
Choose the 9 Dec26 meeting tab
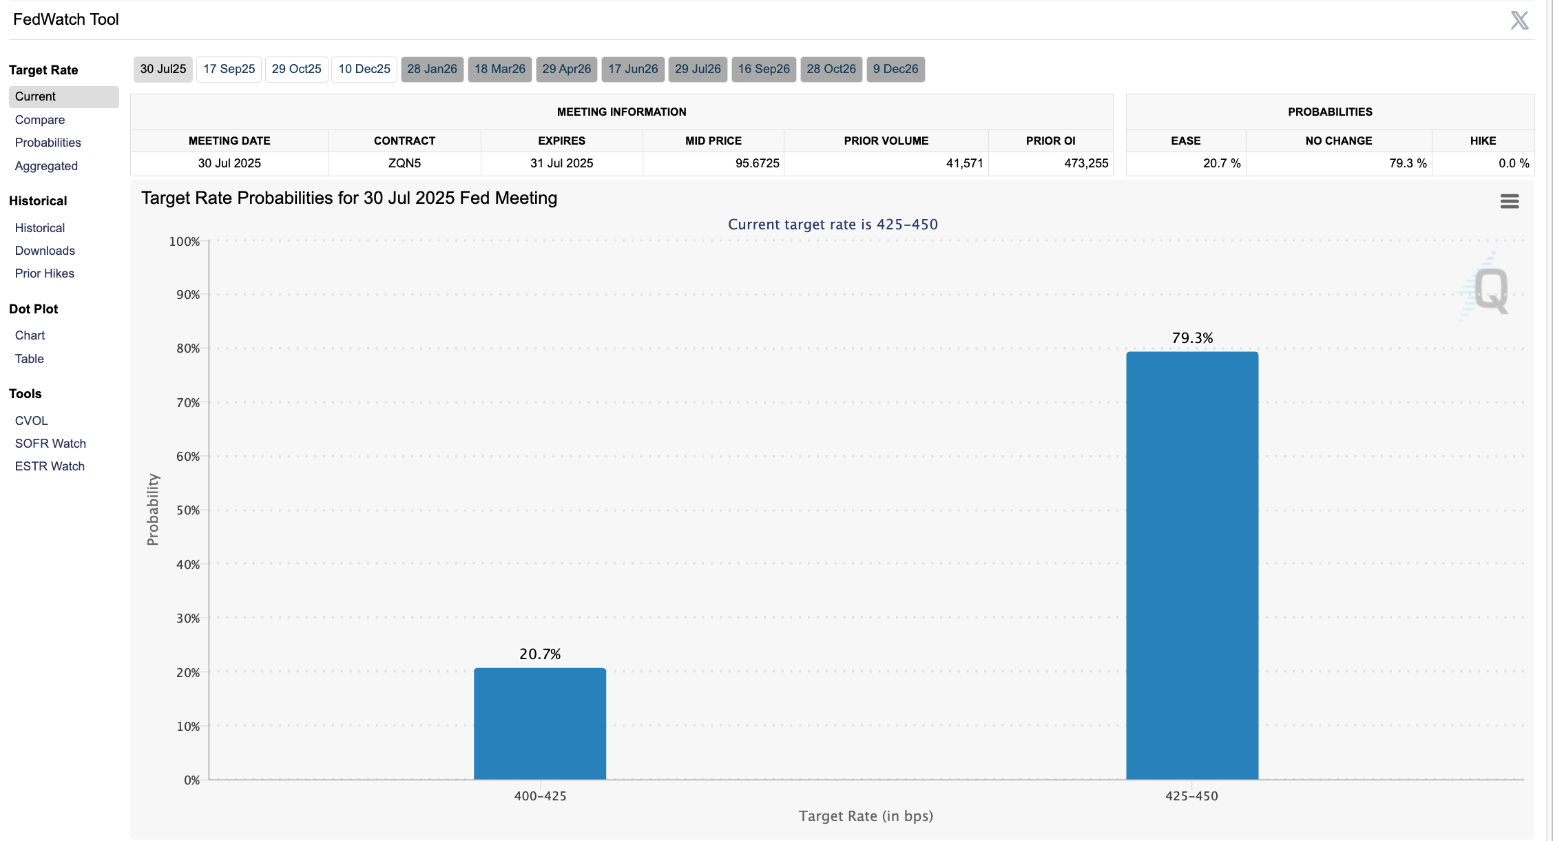[895, 69]
